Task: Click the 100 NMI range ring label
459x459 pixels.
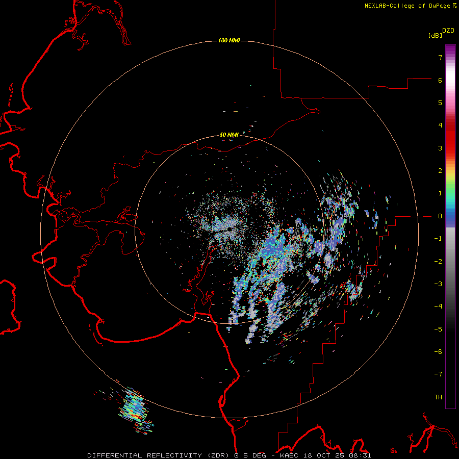Action: 229,40
